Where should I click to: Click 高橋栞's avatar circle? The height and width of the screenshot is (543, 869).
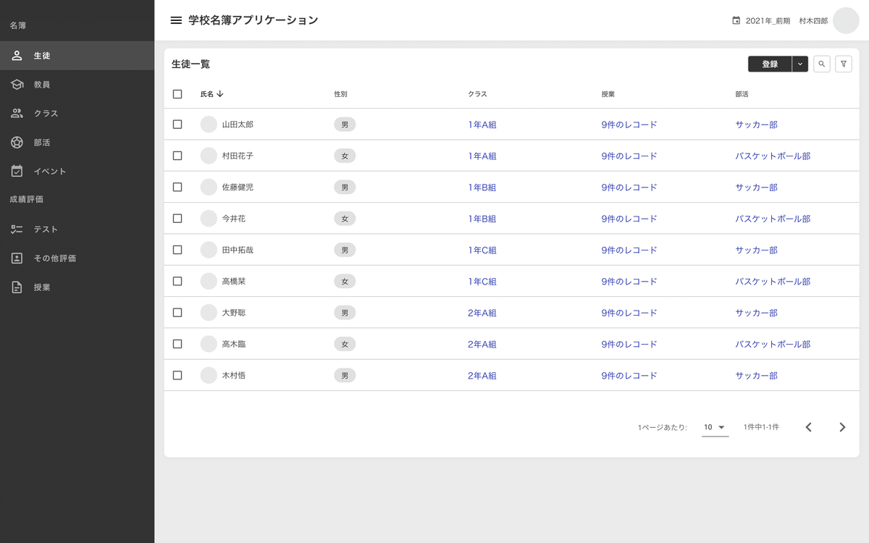[x=209, y=281]
